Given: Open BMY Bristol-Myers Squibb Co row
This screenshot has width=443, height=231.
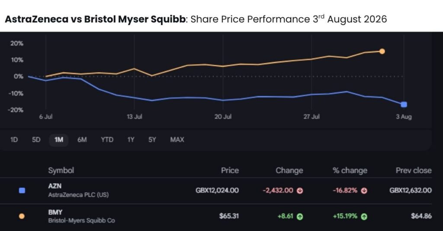Looking at the screenshot, I should pos(216,217).
